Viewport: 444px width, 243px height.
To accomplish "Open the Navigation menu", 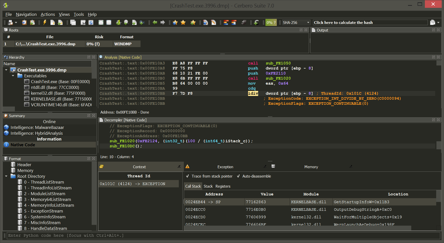I will pyautogui.click(x=26, y=14).
